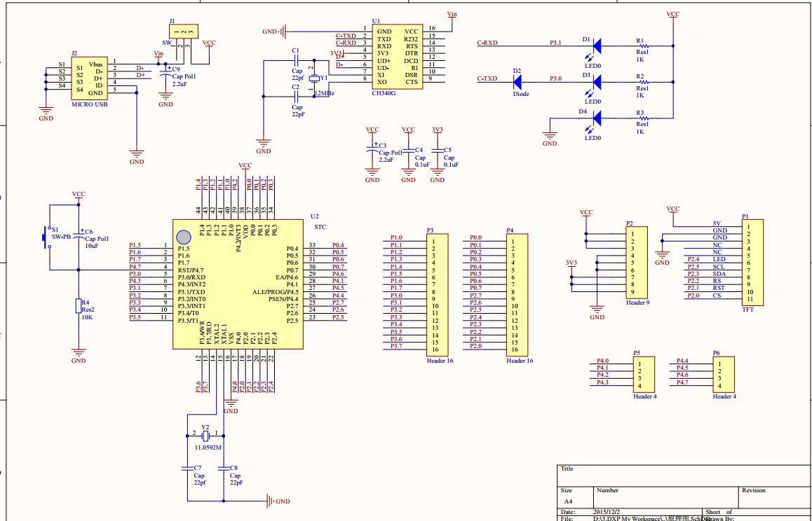Select the S1 push button symbol
The width and height of the screenshot is (812, 521).
point(47,237)
